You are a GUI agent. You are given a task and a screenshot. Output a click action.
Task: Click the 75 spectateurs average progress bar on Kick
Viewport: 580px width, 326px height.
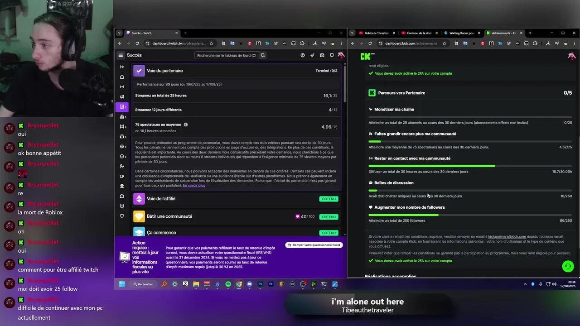click(x=470, y=142)
